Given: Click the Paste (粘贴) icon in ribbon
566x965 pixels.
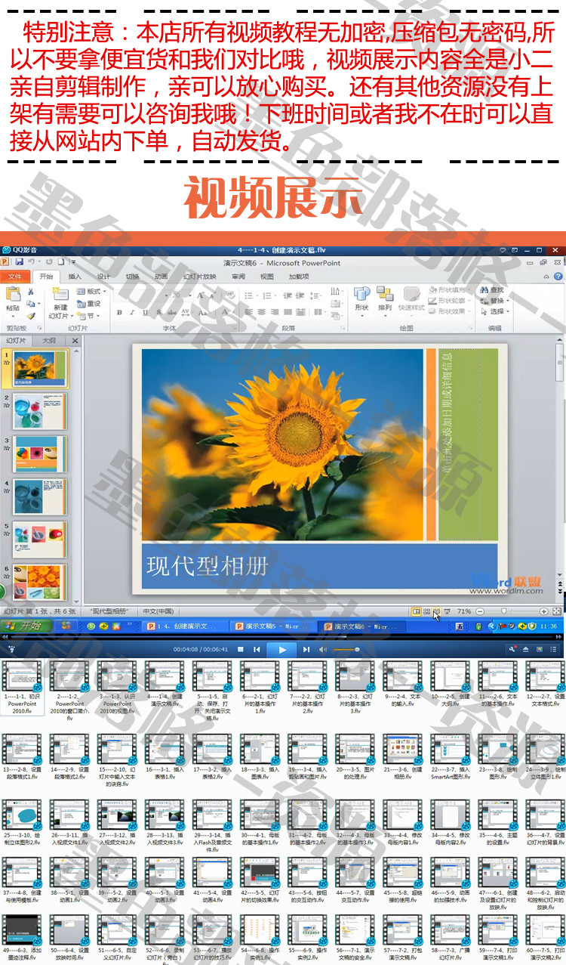Looking at the screenshot, I should (12, 298).
